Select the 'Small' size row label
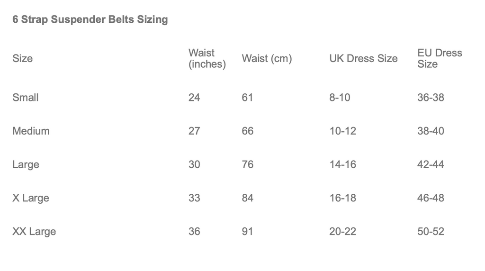The height and width of the screenshot is (271, 485). 26,98
